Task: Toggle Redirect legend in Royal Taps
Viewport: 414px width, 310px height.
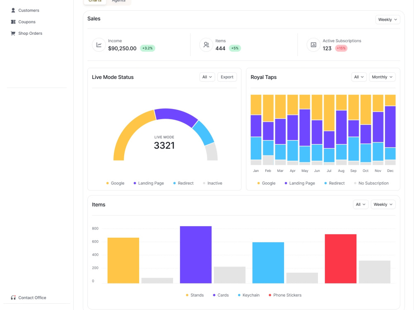Action: point(334,183)
